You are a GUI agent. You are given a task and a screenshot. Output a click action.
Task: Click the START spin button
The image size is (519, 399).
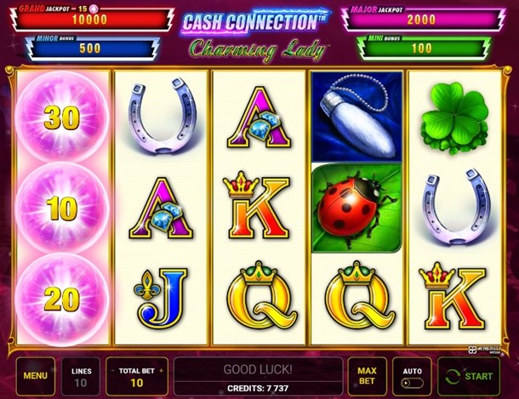pos(469,377)
